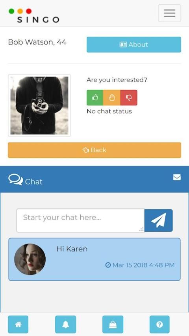Open help with question mark icon
Screen dimensions: 189x336
tap(159, 325)
